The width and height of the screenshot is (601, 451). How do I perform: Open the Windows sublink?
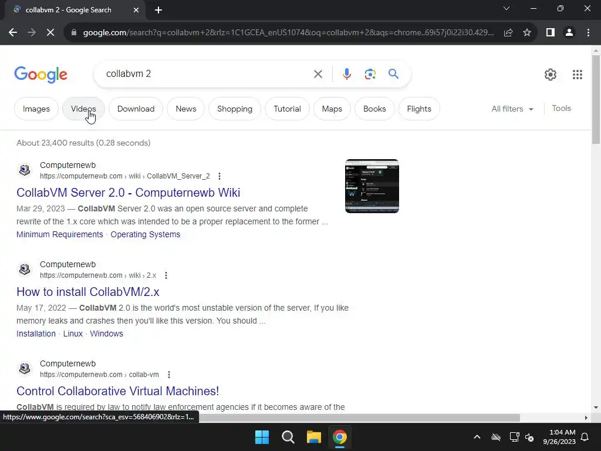click(107, 334)
